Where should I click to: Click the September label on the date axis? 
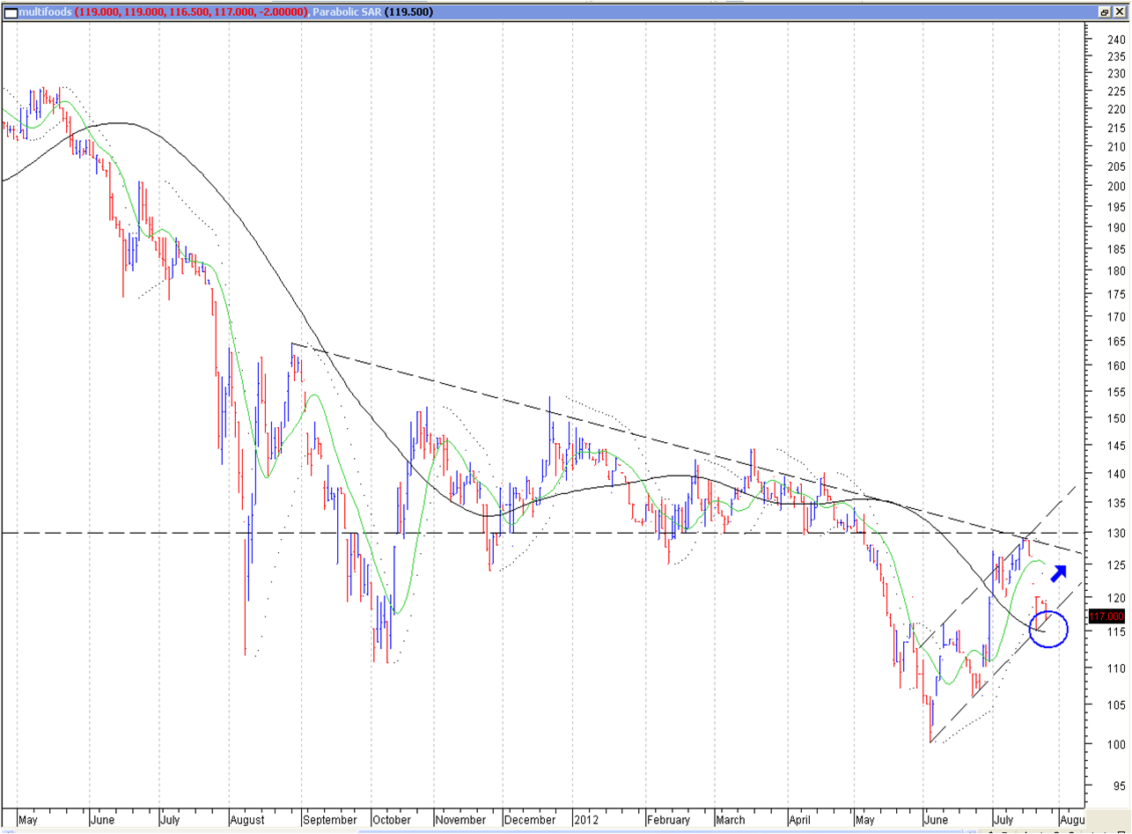pos(329,818)
